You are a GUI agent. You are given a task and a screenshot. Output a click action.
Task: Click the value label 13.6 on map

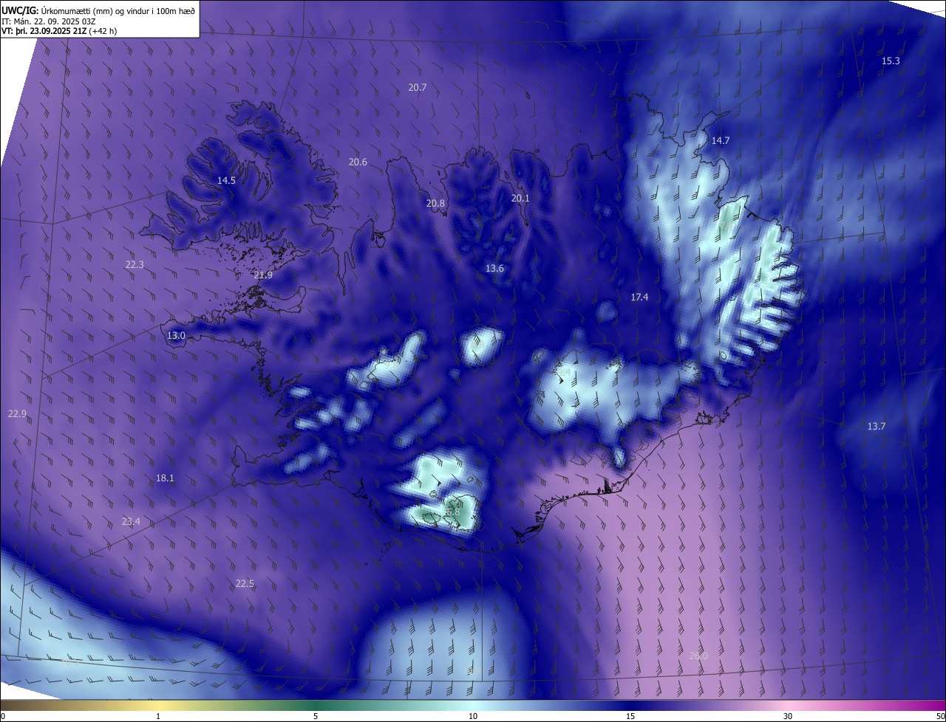click(x=494, y=268)
